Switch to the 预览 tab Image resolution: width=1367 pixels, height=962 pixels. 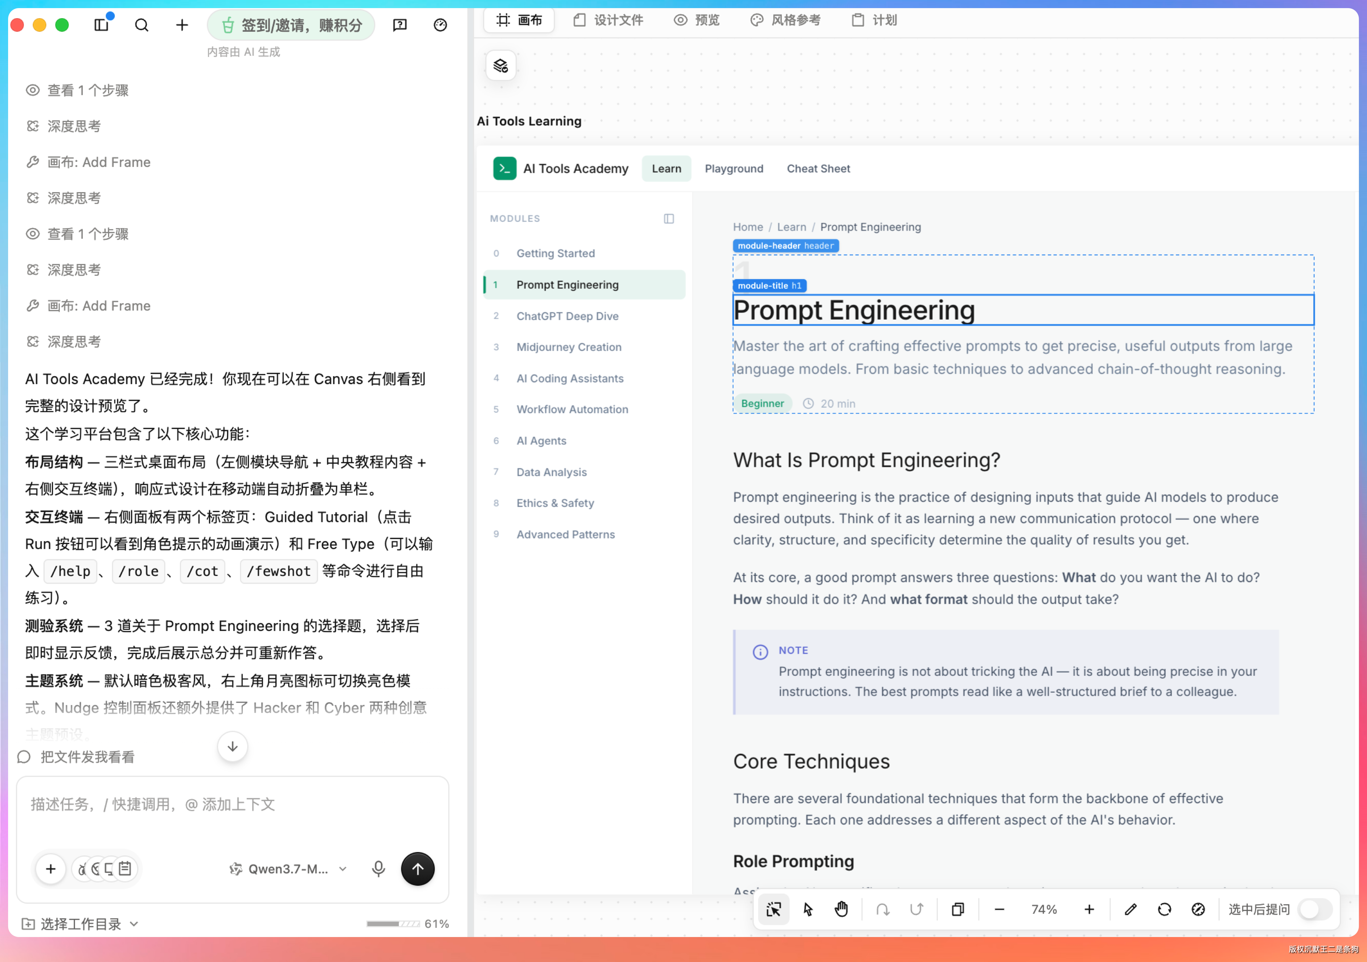pyautogui.click(x=697, y=20)
